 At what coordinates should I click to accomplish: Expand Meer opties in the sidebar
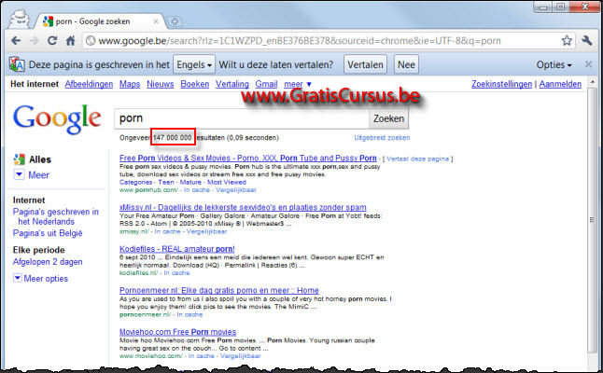point(41,279)
